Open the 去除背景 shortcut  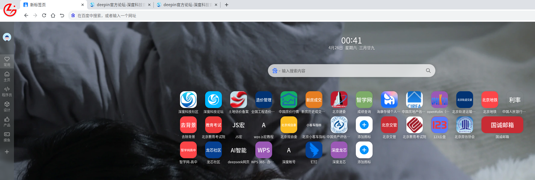(x=188, y=125)
